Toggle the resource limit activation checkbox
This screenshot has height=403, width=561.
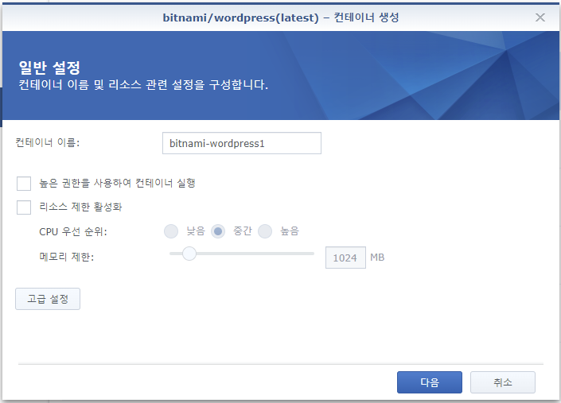click(24, 207)
